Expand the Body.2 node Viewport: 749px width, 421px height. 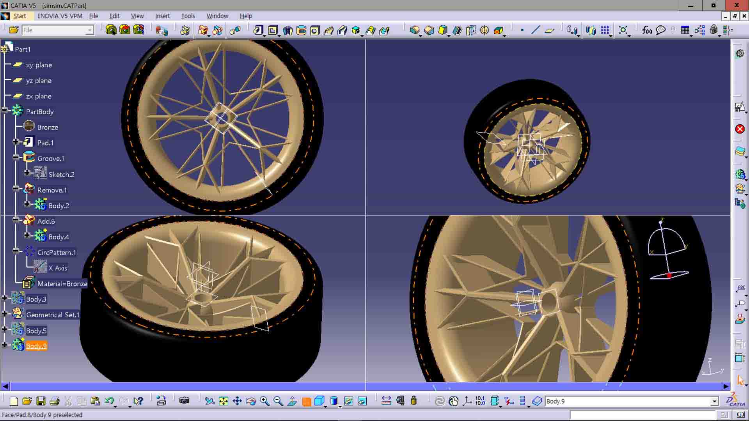click(x=27, y=204)
